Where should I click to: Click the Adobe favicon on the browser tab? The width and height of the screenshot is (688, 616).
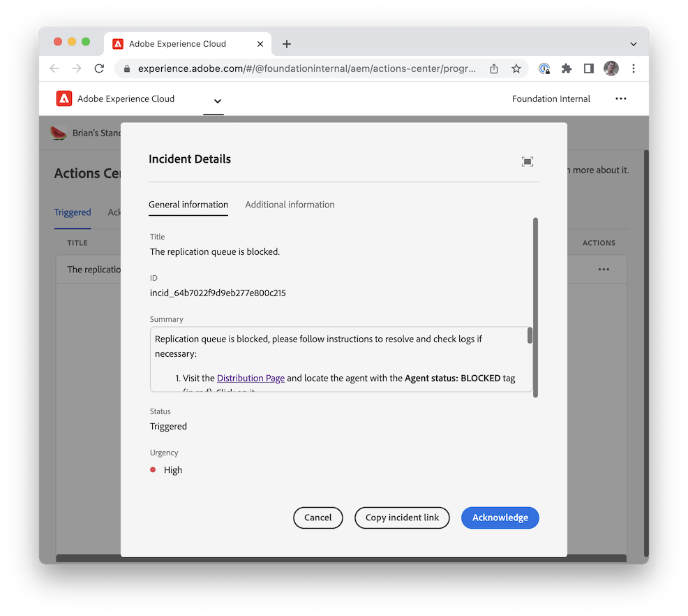pos(118,44)
